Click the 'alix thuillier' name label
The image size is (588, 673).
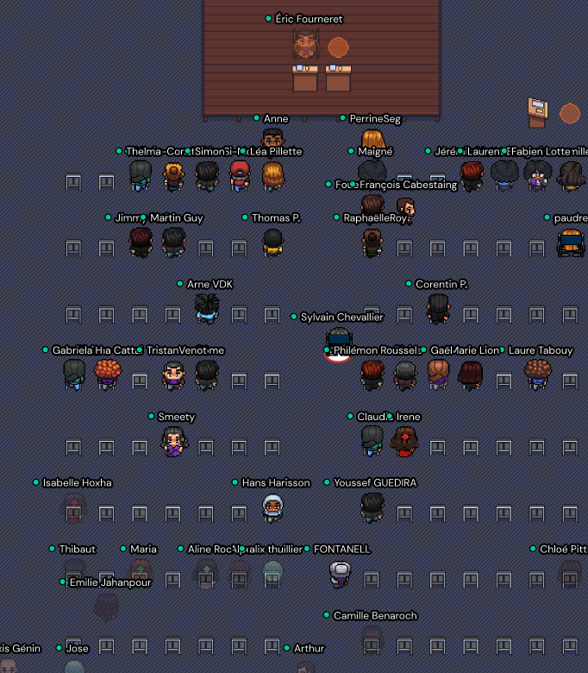[275, 550]
